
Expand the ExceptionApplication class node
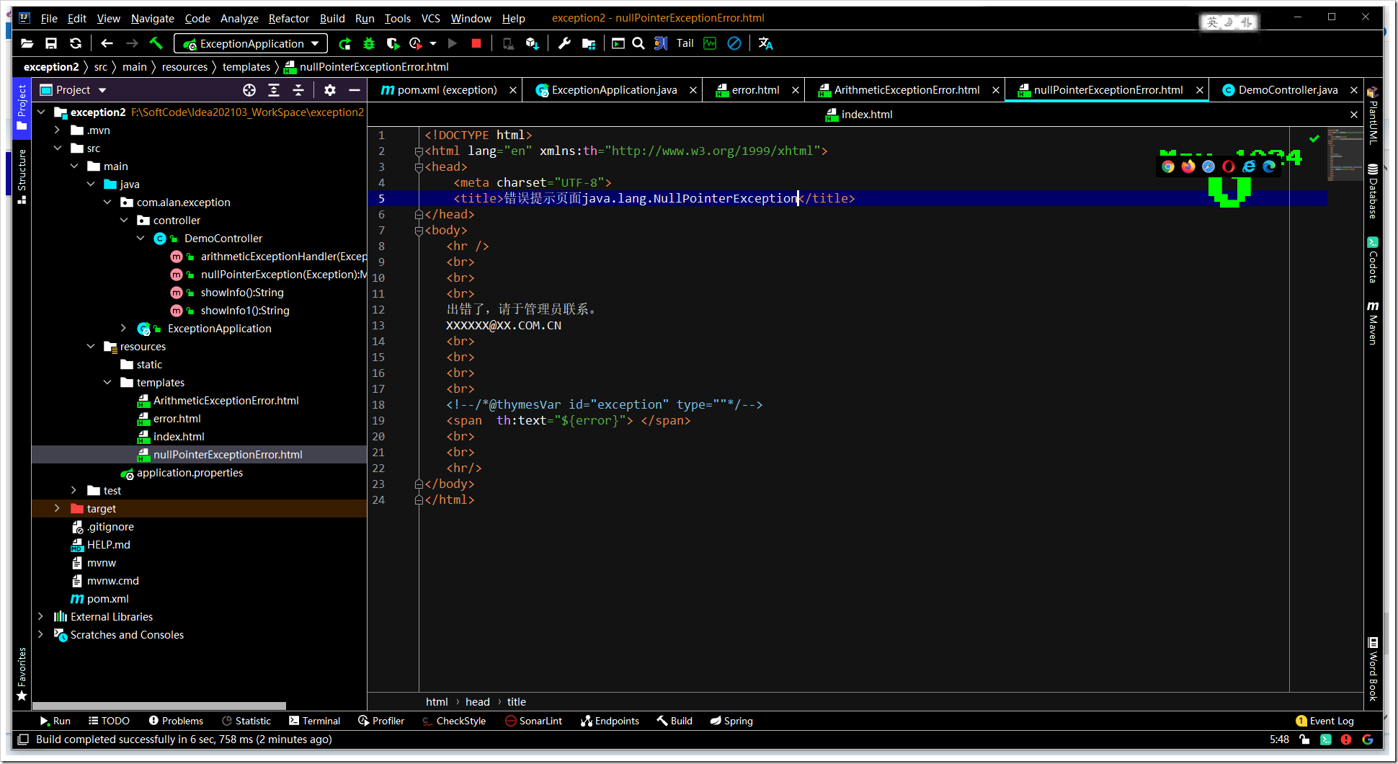(124, 329)
